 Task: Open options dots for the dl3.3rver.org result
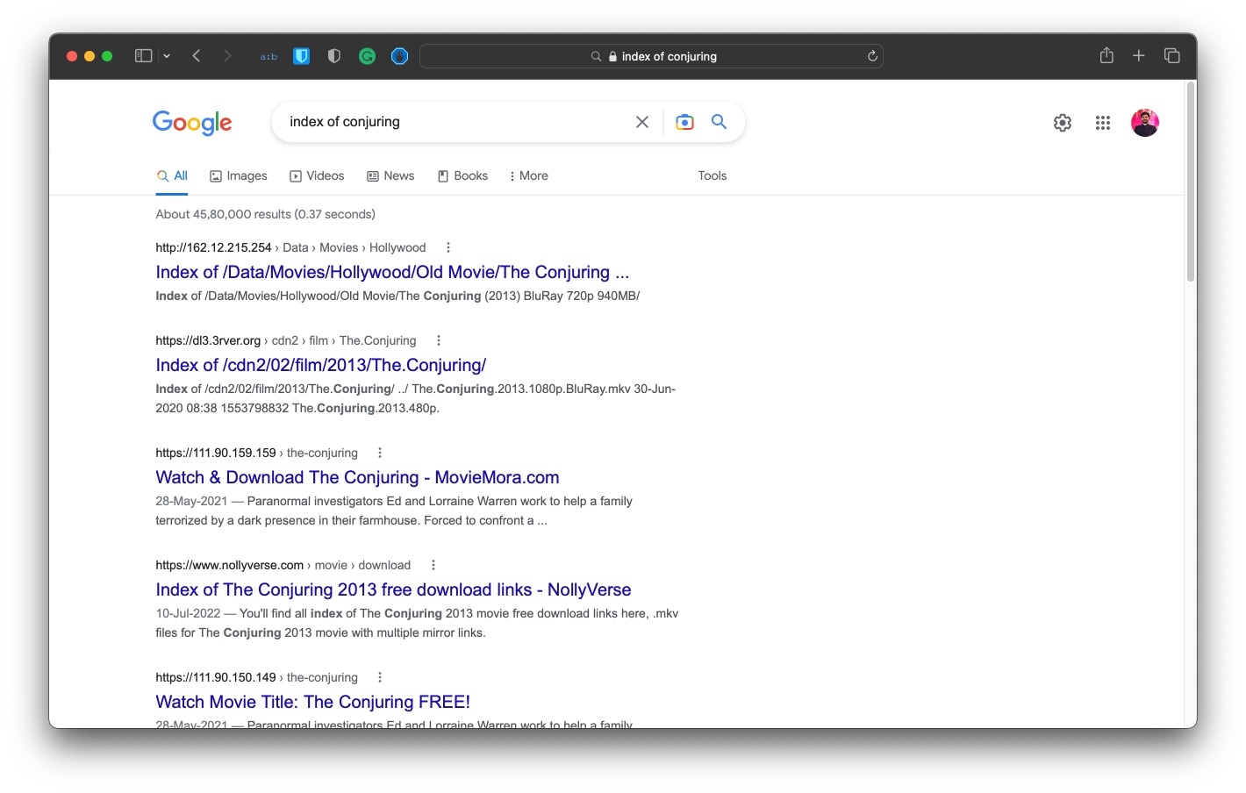click(x=439, y=340)
